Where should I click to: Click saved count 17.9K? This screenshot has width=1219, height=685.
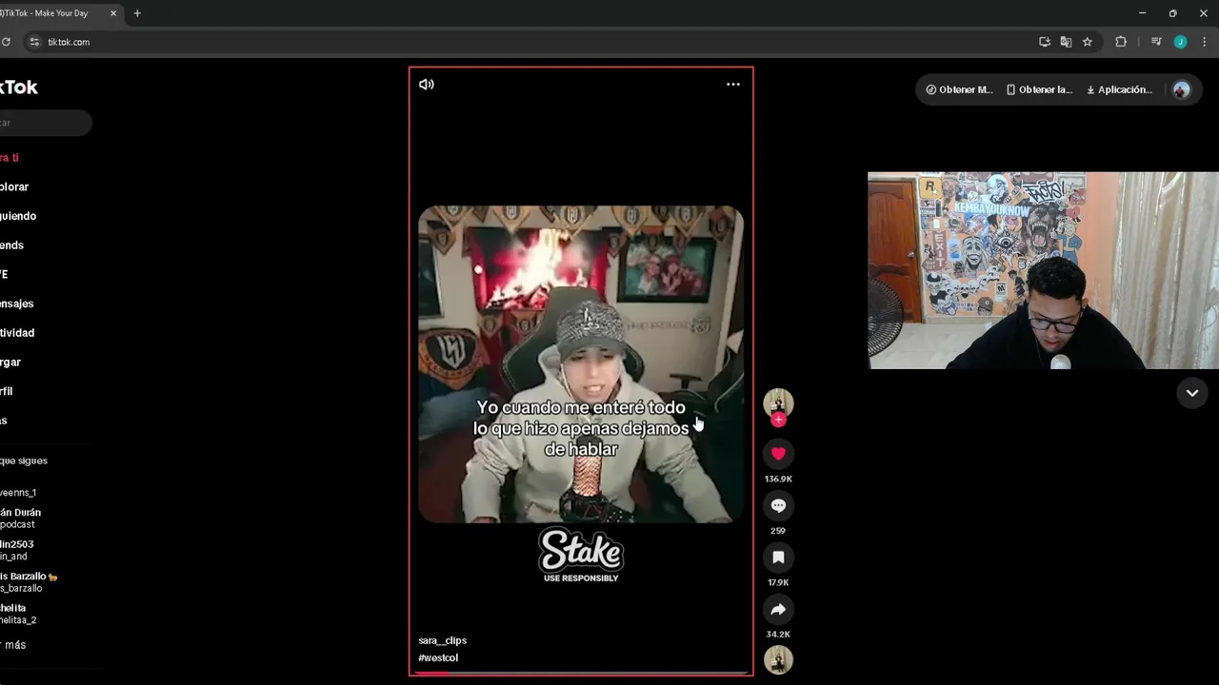coord(778,582)
